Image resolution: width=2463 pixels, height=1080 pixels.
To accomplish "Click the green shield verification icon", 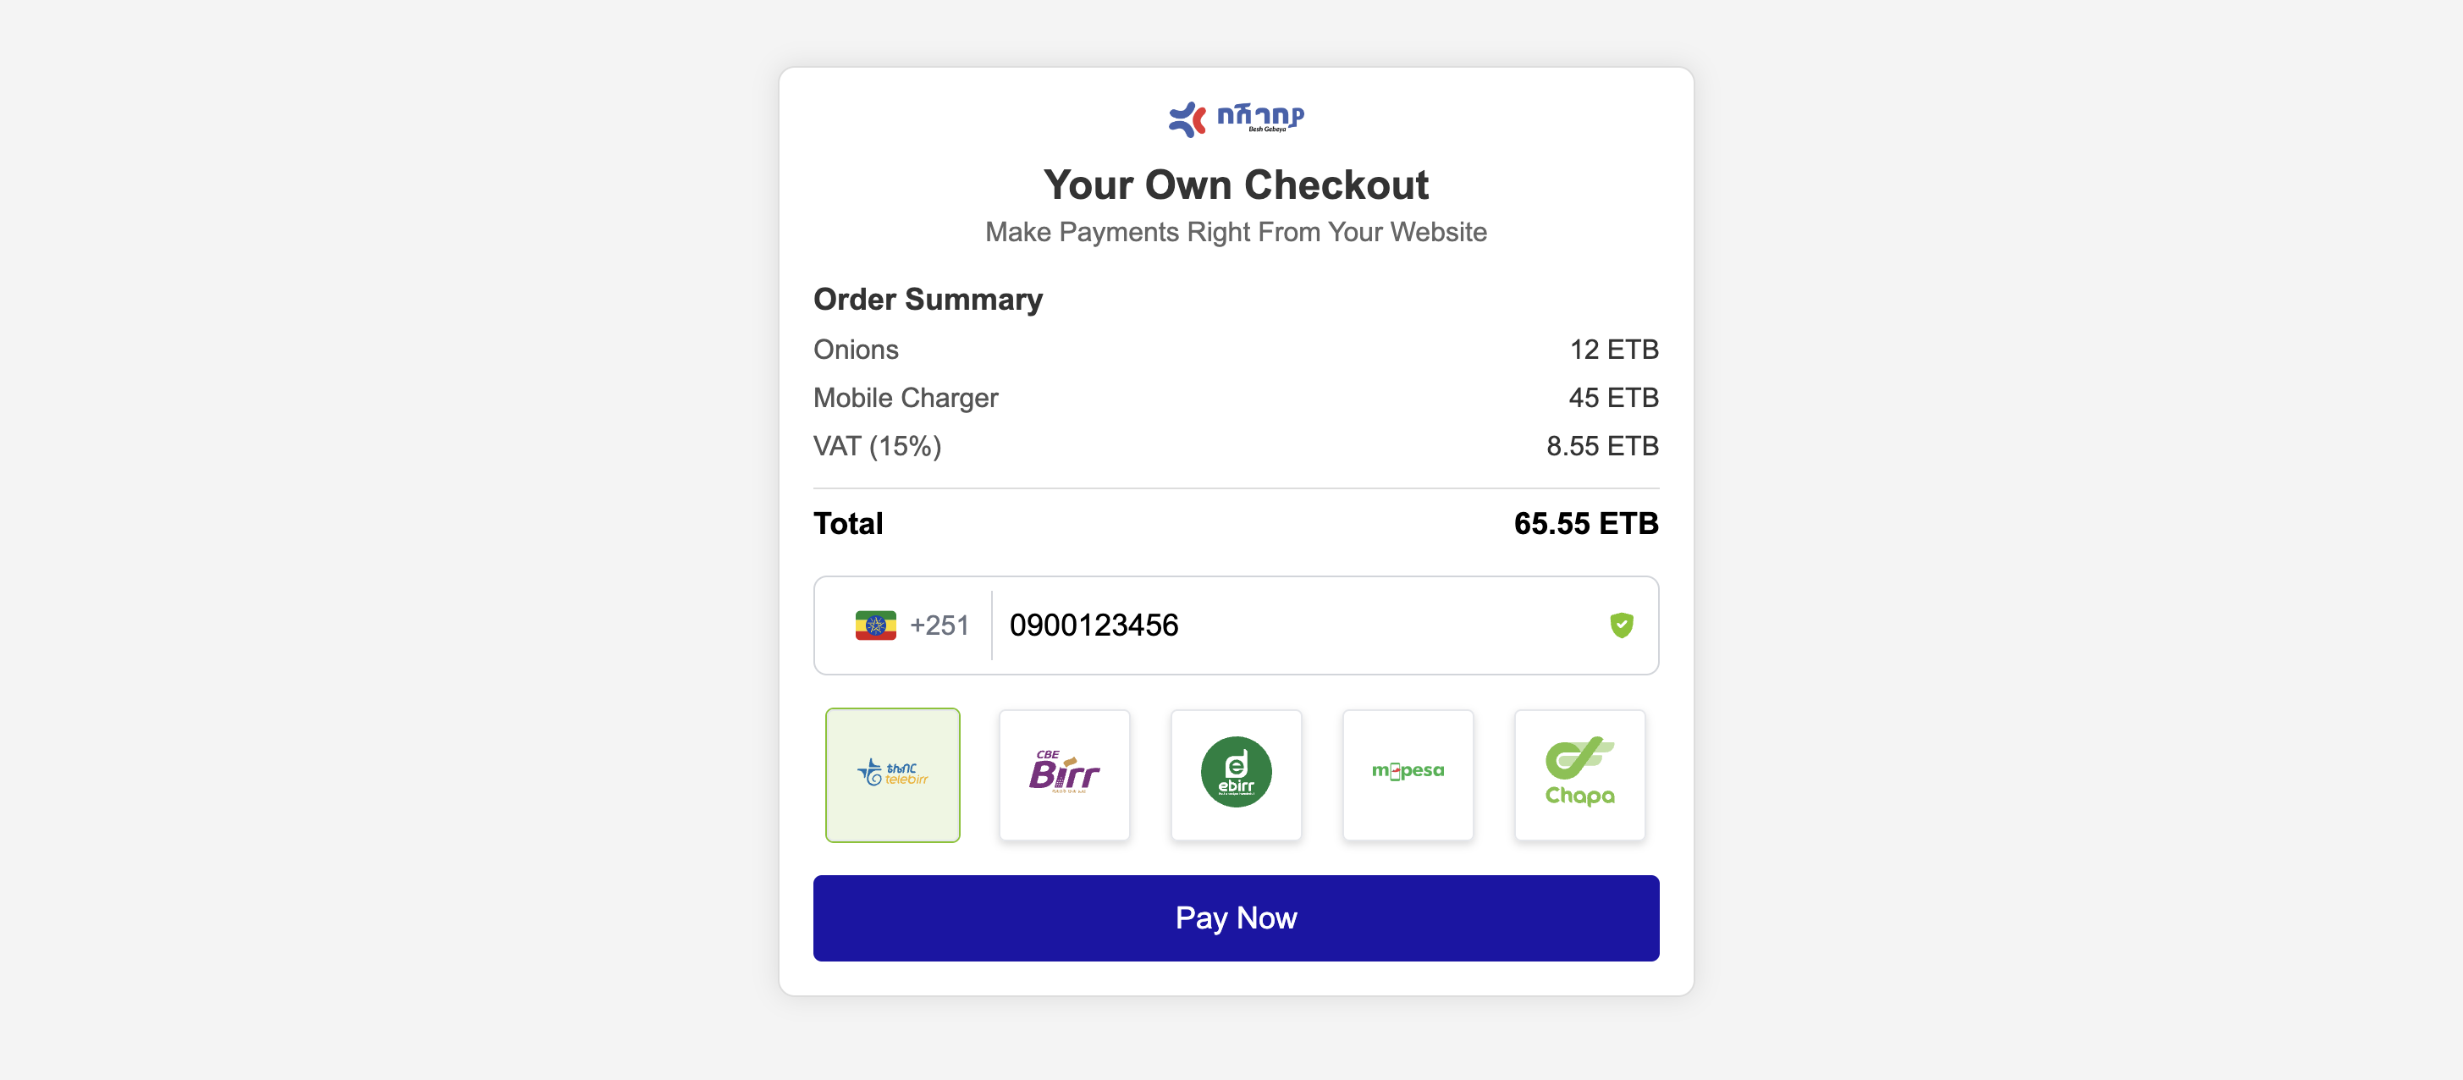I will [1621, 625].
